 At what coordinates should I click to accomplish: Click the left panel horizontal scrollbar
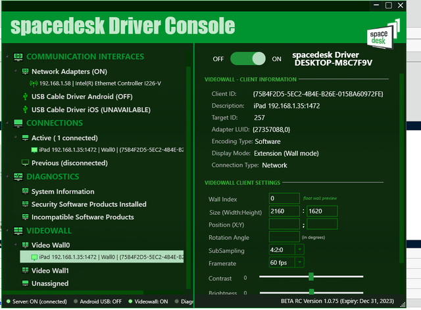pyautogui.click(x=72, y=292)
